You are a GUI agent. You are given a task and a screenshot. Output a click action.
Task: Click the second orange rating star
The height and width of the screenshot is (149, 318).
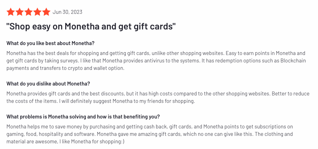pyautogui.click(x=20, y=12)
